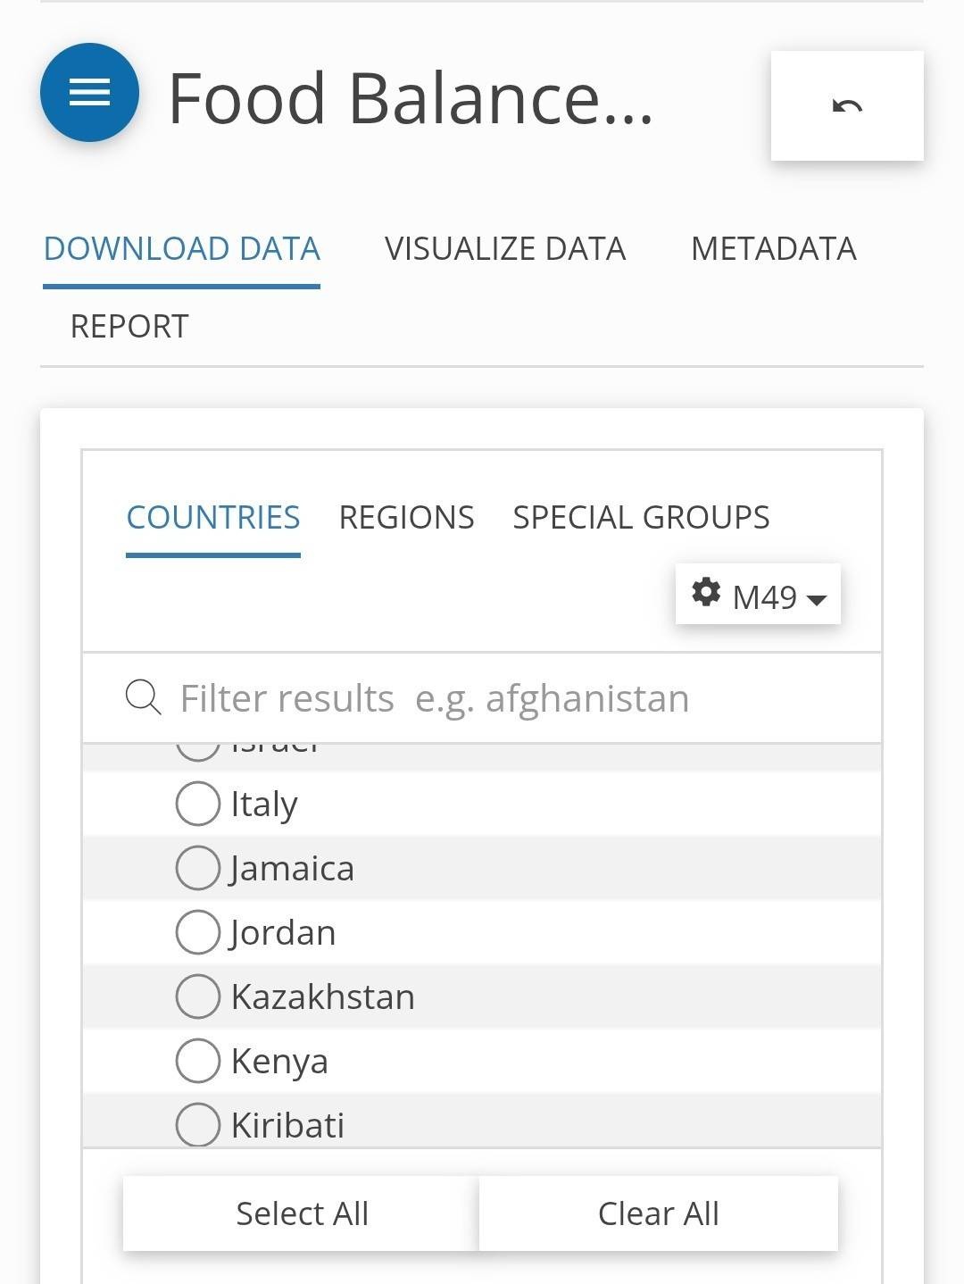
Task: Toggle the Kazakhstan selection circle
Action: click(198, 996)
